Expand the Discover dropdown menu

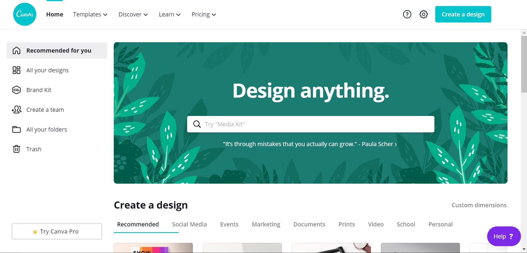click(133, 14)
